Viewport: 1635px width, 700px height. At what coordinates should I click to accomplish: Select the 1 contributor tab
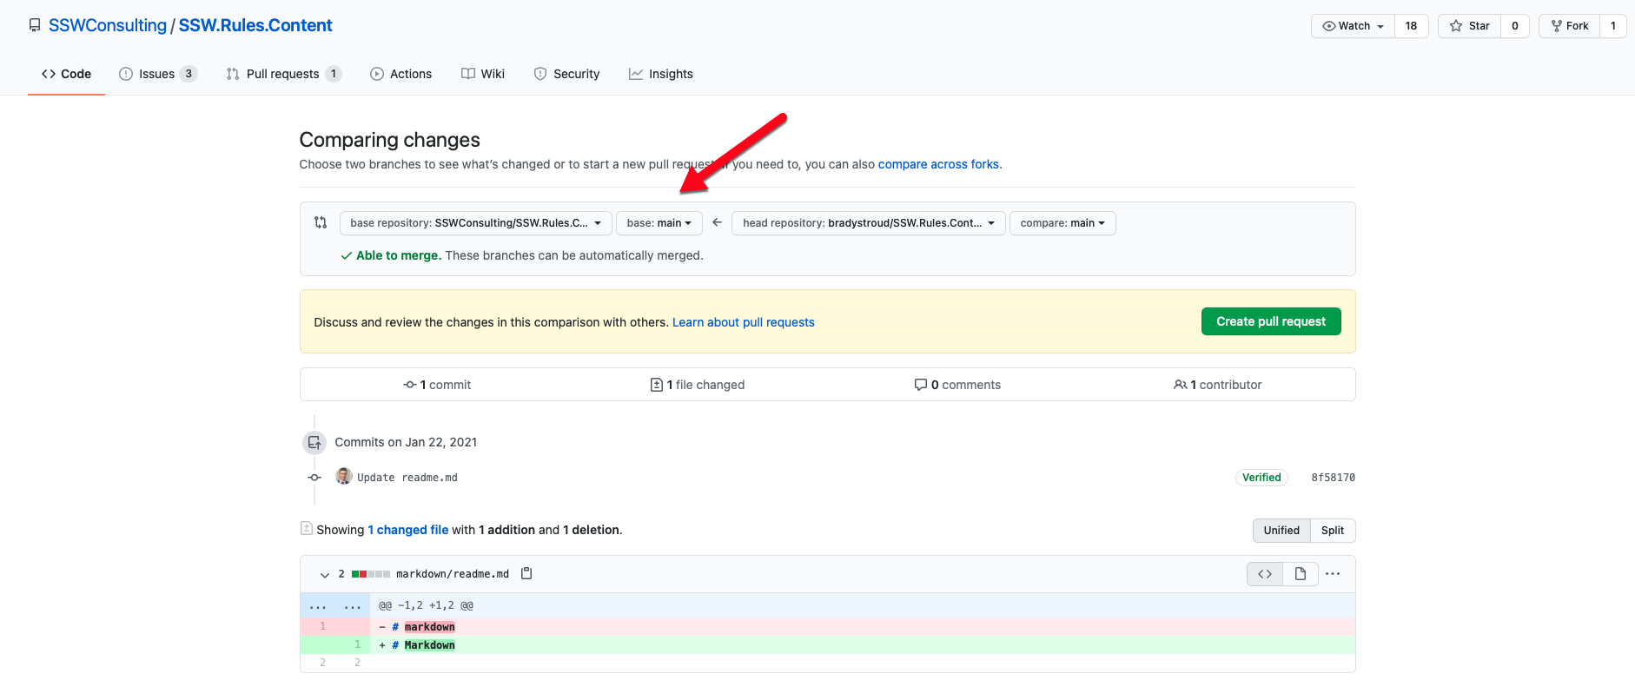coord(1218,385)
